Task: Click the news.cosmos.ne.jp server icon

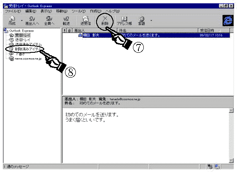Action: point(11,59)
